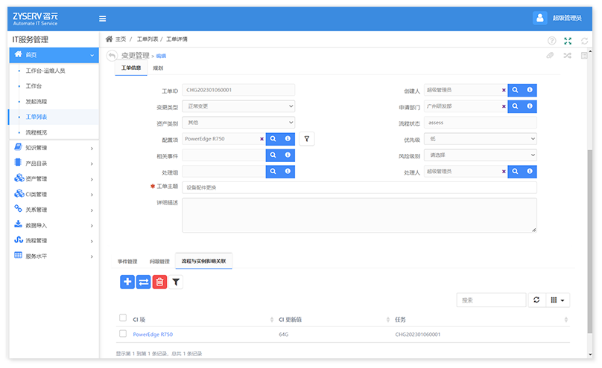
Task: Show info for configuration item field
Action: pos(288,138)
